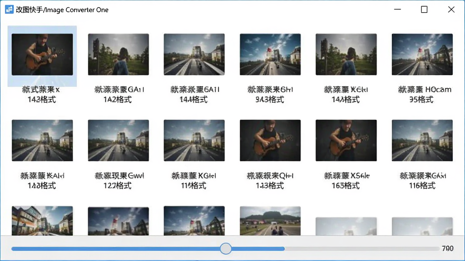This screenshot has height=261, width=465.
Task: Click the caption text ending in '6A11'
Action: [195, 89]
